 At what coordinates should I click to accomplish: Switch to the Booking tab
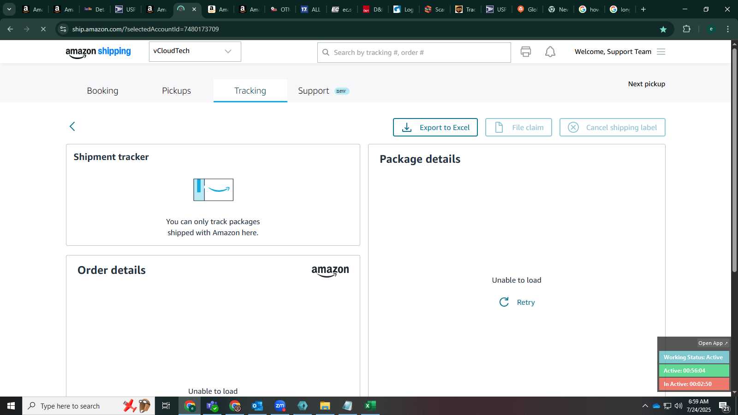pyautogui.click(x=102, y=91)
